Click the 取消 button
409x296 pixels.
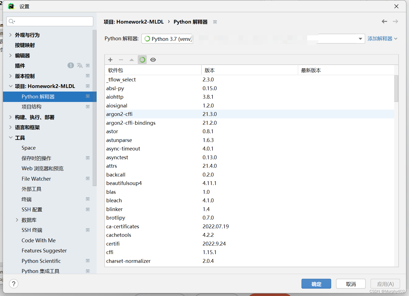point(351,284)
